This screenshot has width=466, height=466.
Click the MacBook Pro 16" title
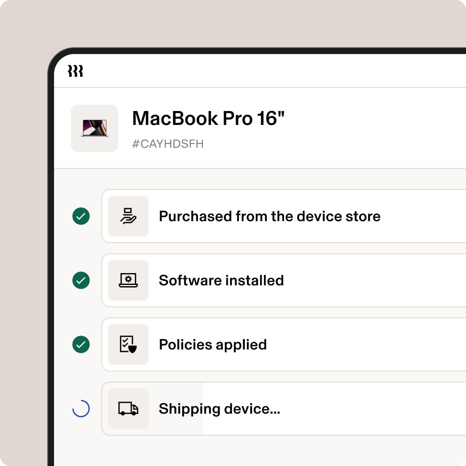208,118
